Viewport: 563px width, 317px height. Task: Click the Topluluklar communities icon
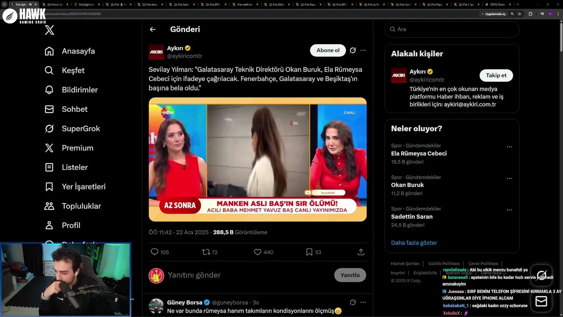(49, 206)
